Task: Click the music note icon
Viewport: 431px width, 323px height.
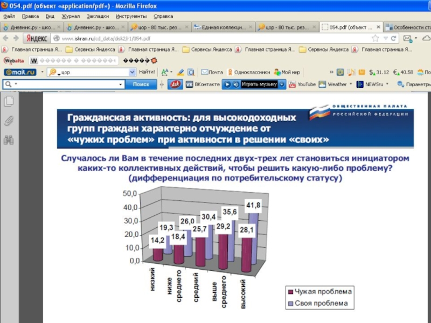Action: click(x=351, y=72)
